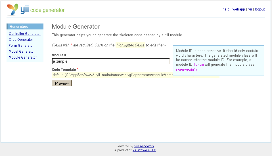Screen dimensions: 272x156
Task: Click the Generators sidebar header
Action: (25, 26)
